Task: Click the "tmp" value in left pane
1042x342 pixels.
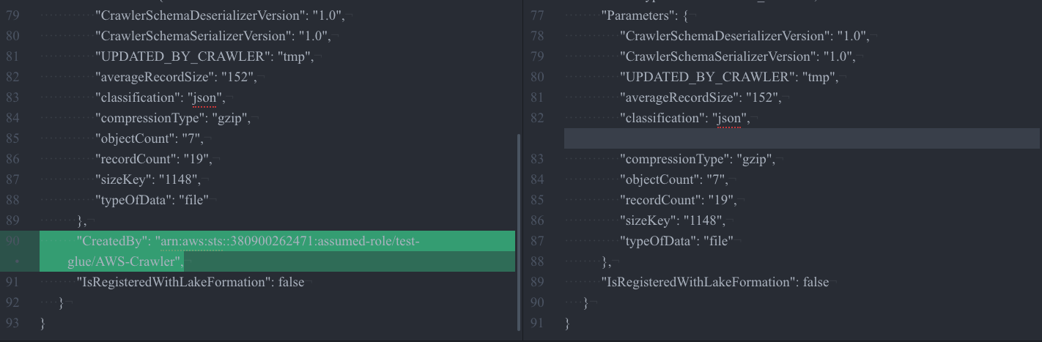Action: [292, 56]
